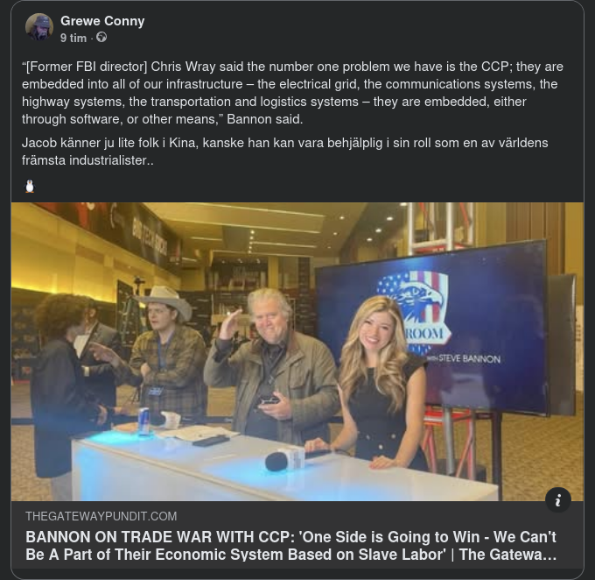Image resolution: width=595 pixels, height=580 pixels.
Task: Click the microphone on the desk in photo
Action: point(284,460)
